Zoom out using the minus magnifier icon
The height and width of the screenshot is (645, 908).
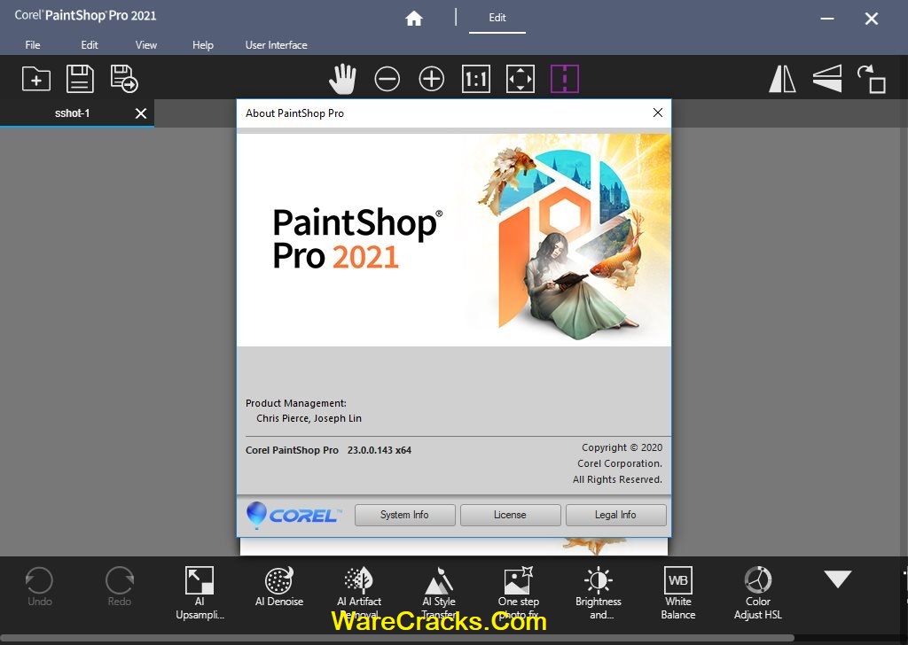point(387,78)
